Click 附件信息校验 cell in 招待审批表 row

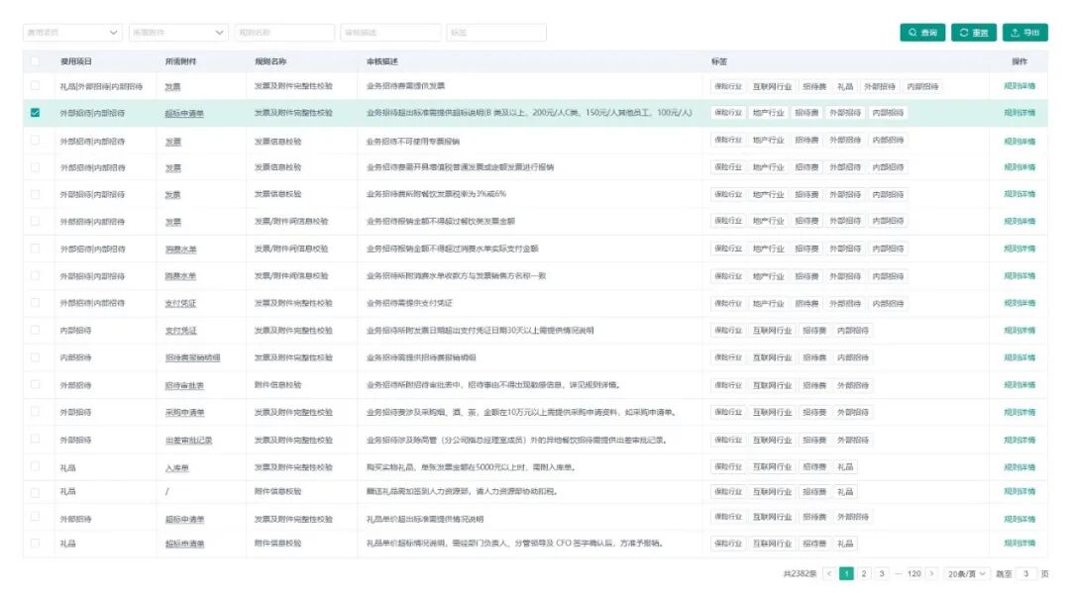coord(277,384)
